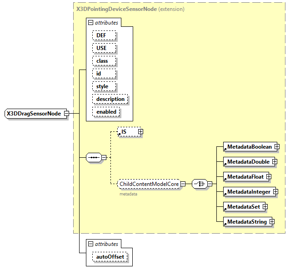The height and width of the screenshot is (275, 290).
Task: Expand the MetadataInteger element
Action: [x=275, y=192]
